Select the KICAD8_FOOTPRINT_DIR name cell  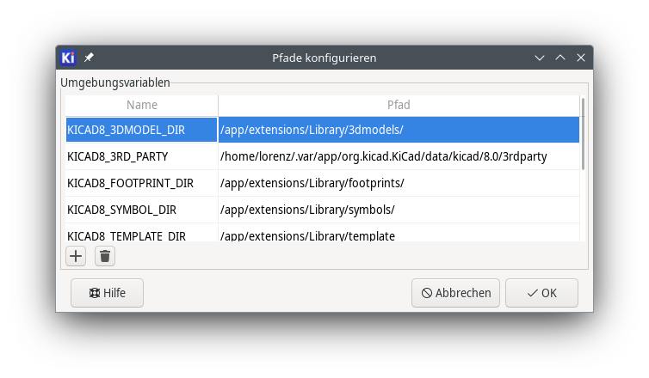(141, 183)
